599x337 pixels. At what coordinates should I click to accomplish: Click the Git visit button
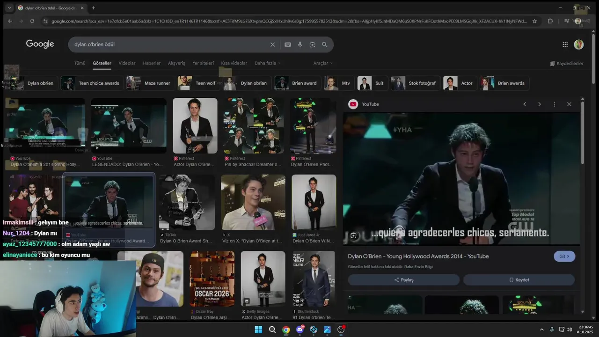(x=564, y=256)
